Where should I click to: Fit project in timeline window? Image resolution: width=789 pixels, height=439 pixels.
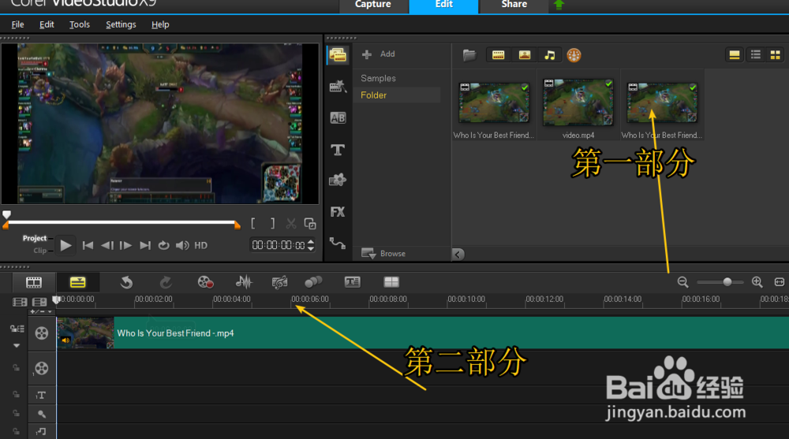(779, 282)
